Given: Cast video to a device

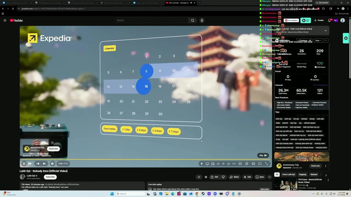Looking at the screenshot, I should tap(260, 164).
